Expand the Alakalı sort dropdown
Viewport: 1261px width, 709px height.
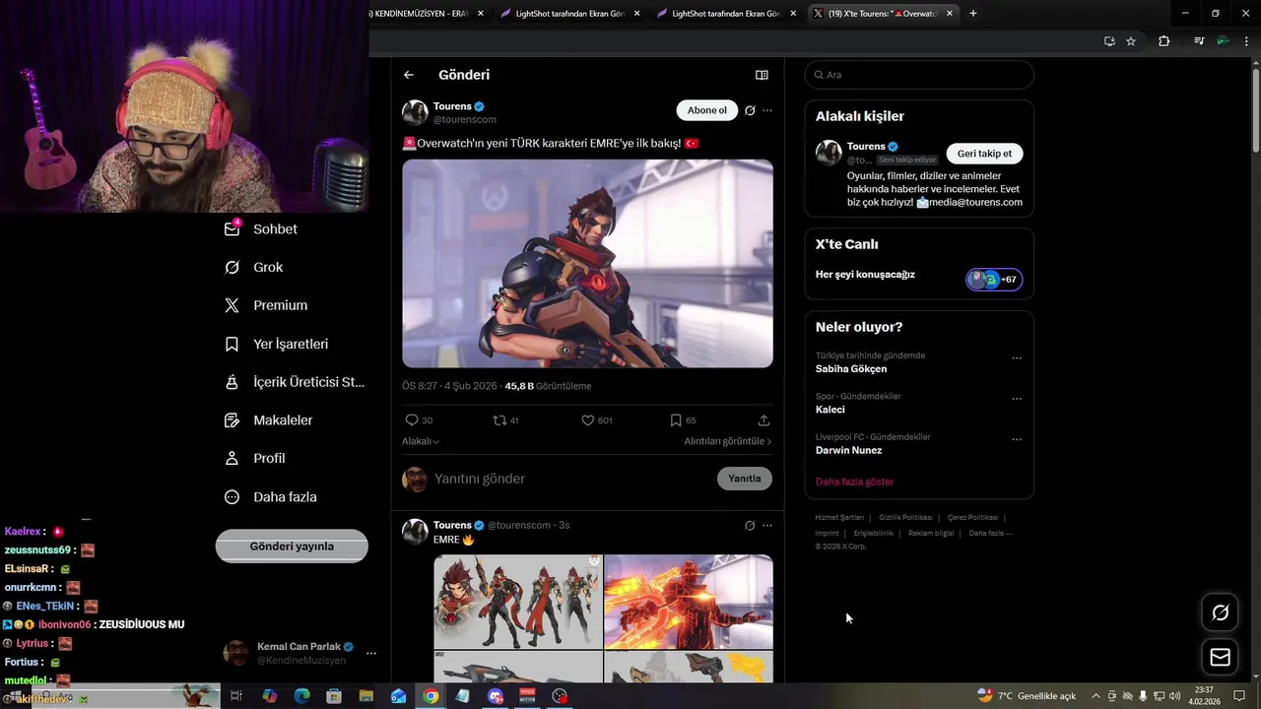[x=421, y=441]
